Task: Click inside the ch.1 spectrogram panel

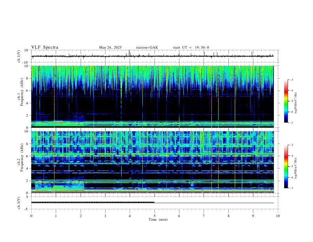Action: point(153,96)
